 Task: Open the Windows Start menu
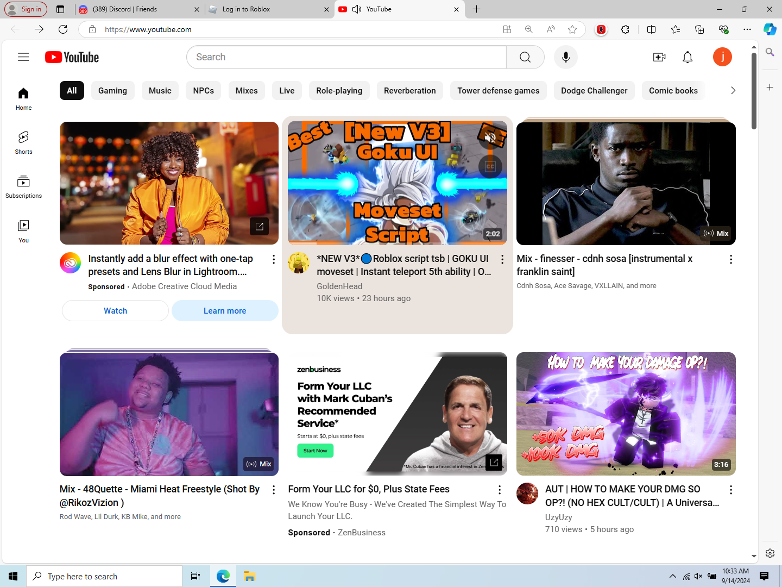[13, 576]
